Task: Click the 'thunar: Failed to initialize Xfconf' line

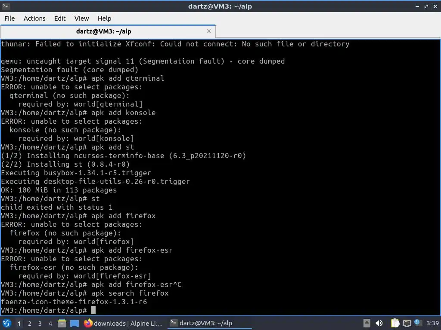Action: click(x=175, y=44)
